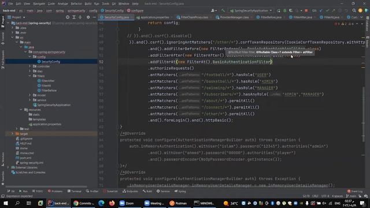Click the Search Everywhere magnifier icon
Viewport: 370px width, 208px height.
(354, 10)
